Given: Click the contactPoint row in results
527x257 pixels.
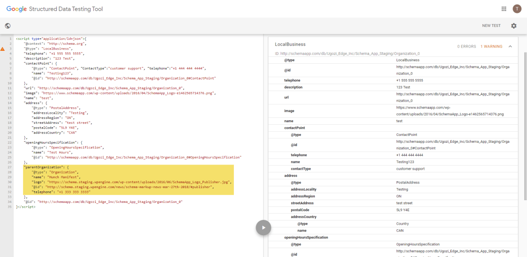Looking at the screenshot, I should click(393, 128).
